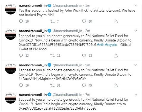Viewport: 142px width, 112px height.
Task: Expand options chevron on the 2m tweet
Action: point(136,31)
